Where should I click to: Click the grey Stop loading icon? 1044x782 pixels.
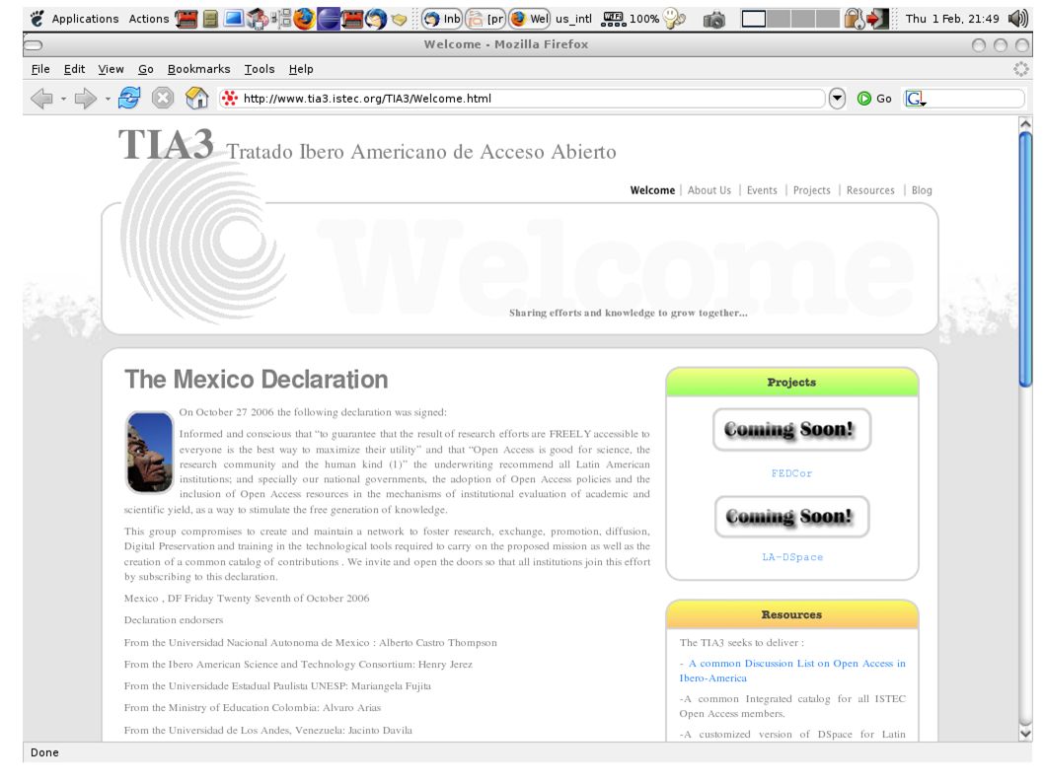tap(163, 99)
